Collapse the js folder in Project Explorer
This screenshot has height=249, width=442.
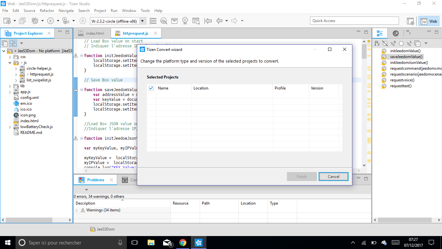[10, 63]
